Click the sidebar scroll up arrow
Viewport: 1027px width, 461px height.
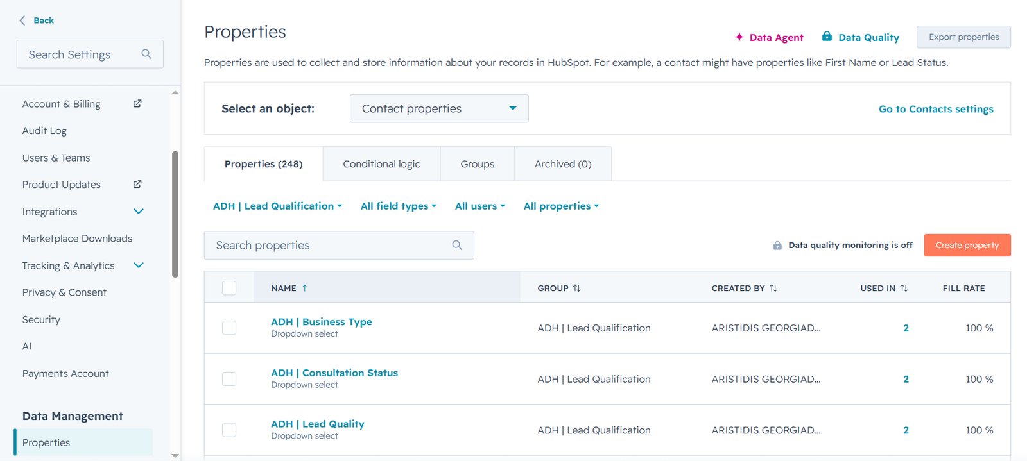[175, 93]
